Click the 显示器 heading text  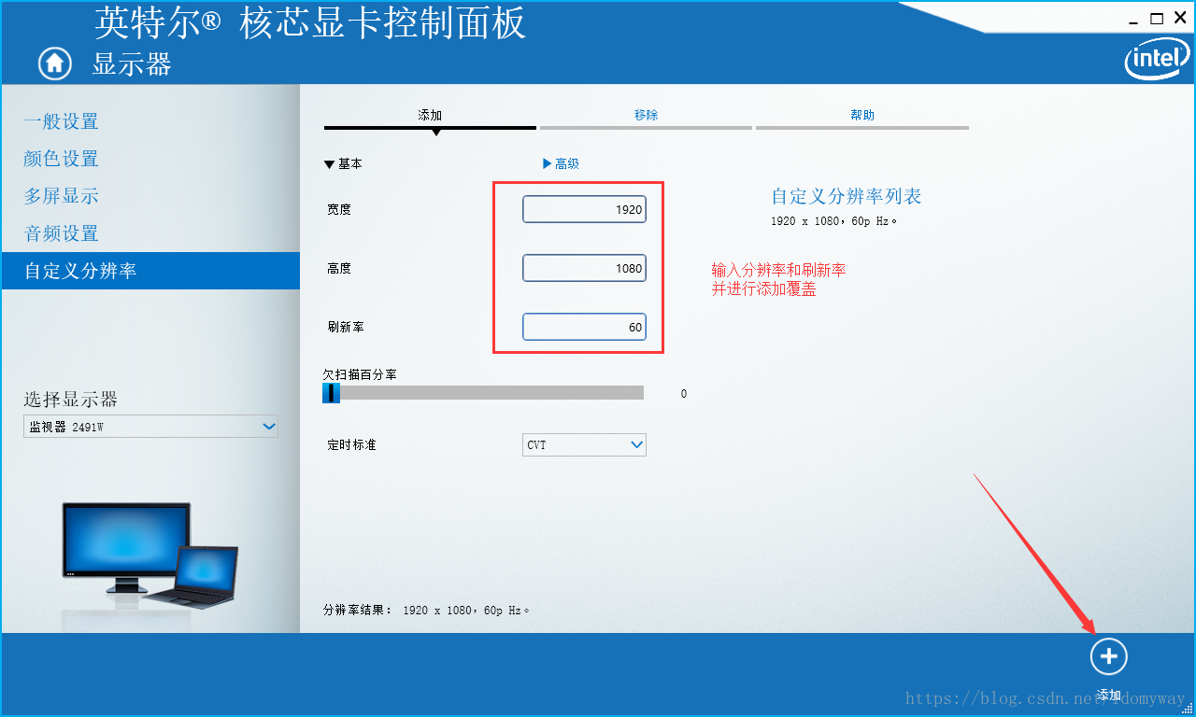(132, 63)
